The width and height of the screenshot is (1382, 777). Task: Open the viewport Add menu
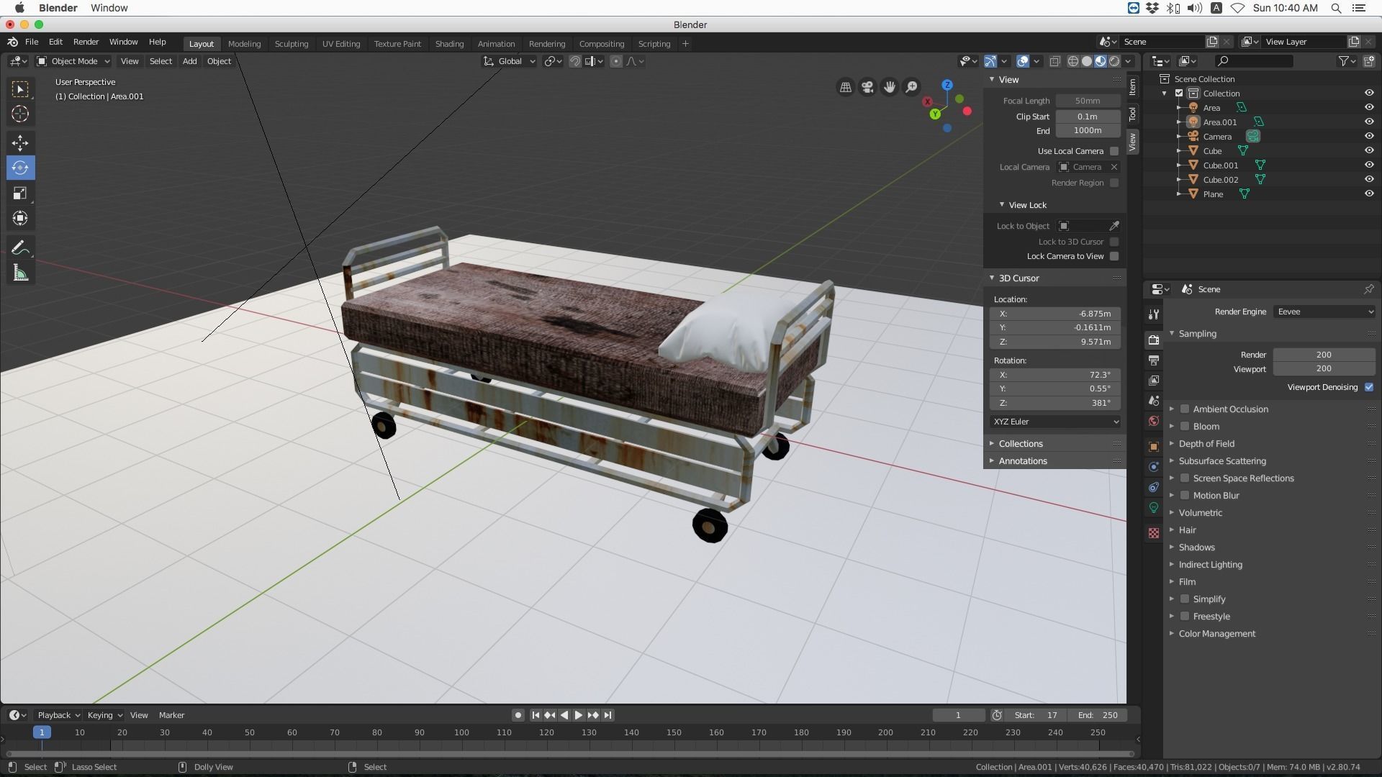coord(189,61)
